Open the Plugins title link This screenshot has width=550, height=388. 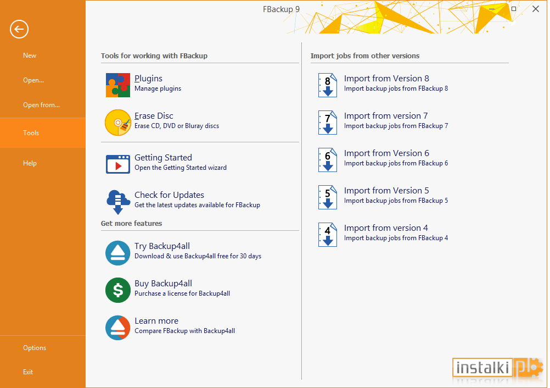[148, 79]
